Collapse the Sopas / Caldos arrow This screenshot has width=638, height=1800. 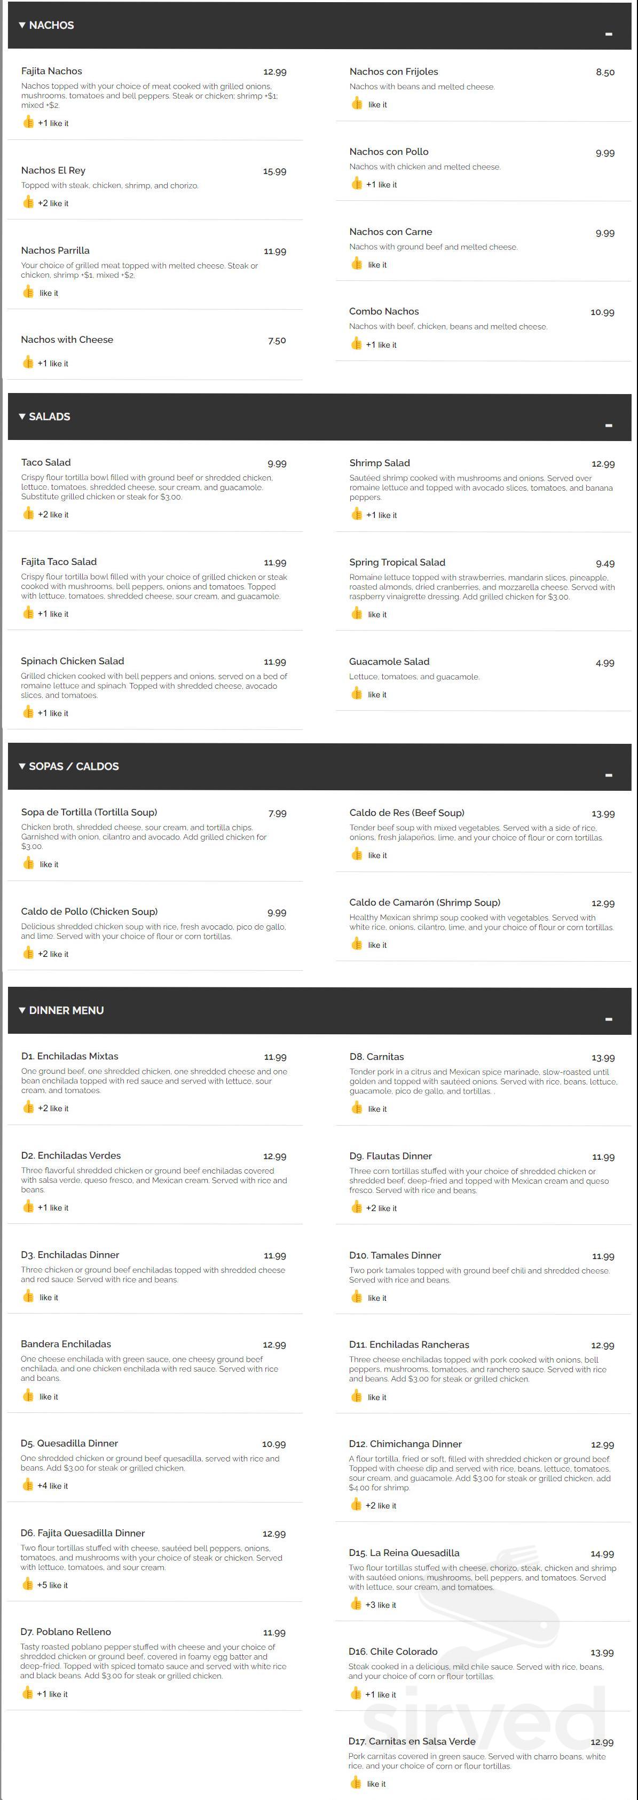click(22, 767)
